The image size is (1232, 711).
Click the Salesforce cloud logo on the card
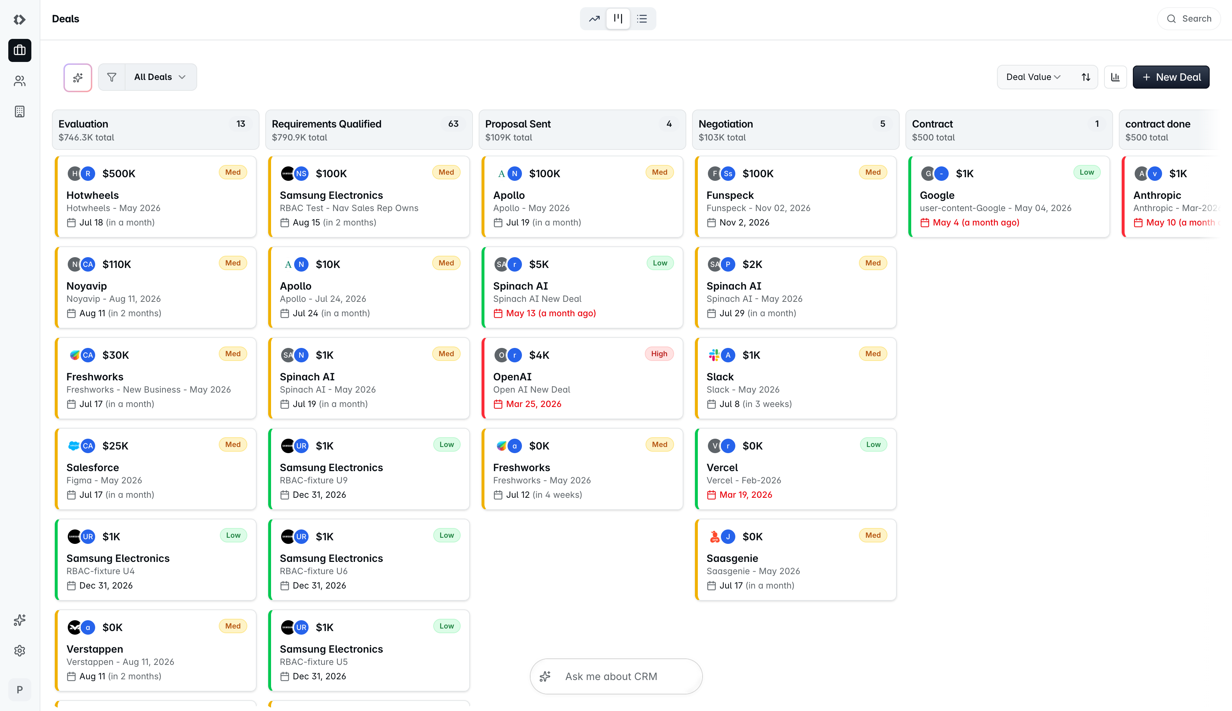tap(74, 446)
